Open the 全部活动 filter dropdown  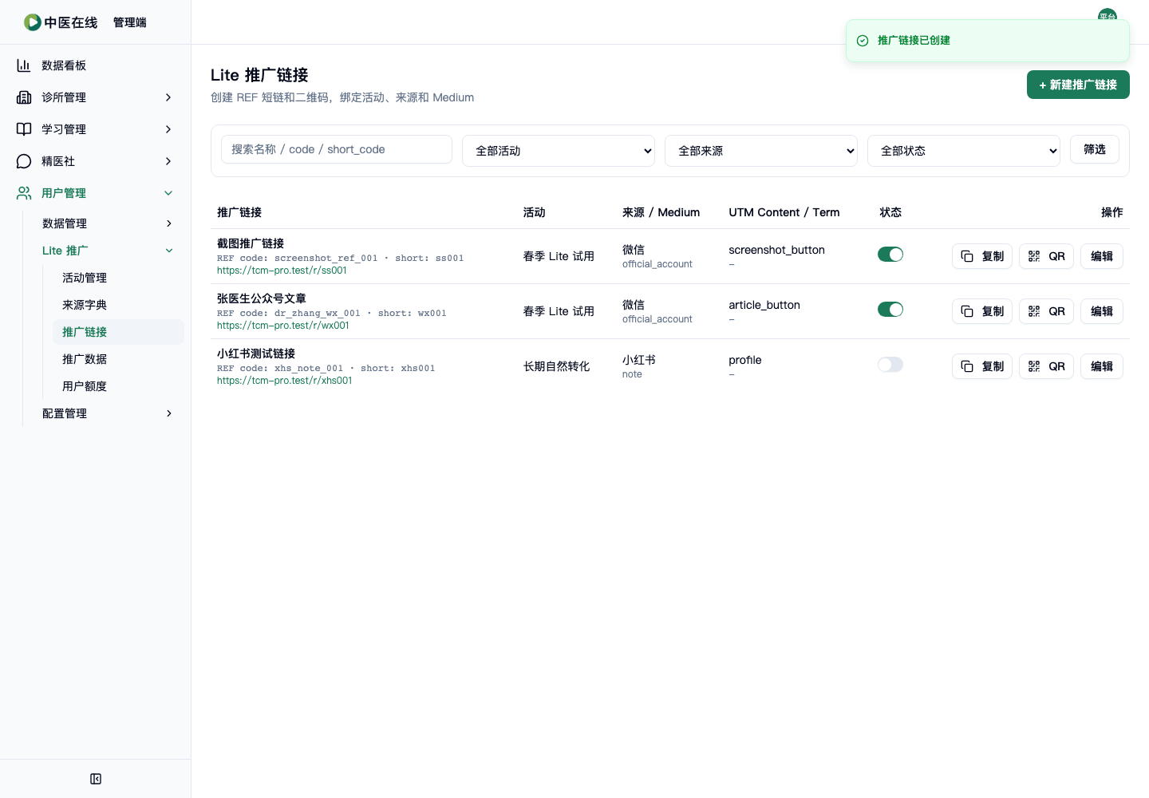[559, 151]
